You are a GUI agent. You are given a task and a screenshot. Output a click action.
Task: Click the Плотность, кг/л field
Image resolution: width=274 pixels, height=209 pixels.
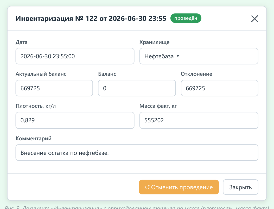point(75,120)
